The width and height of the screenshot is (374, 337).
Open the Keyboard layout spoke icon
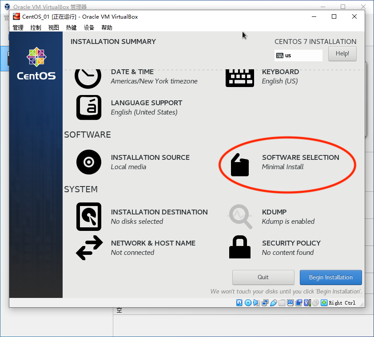point(240,78)
